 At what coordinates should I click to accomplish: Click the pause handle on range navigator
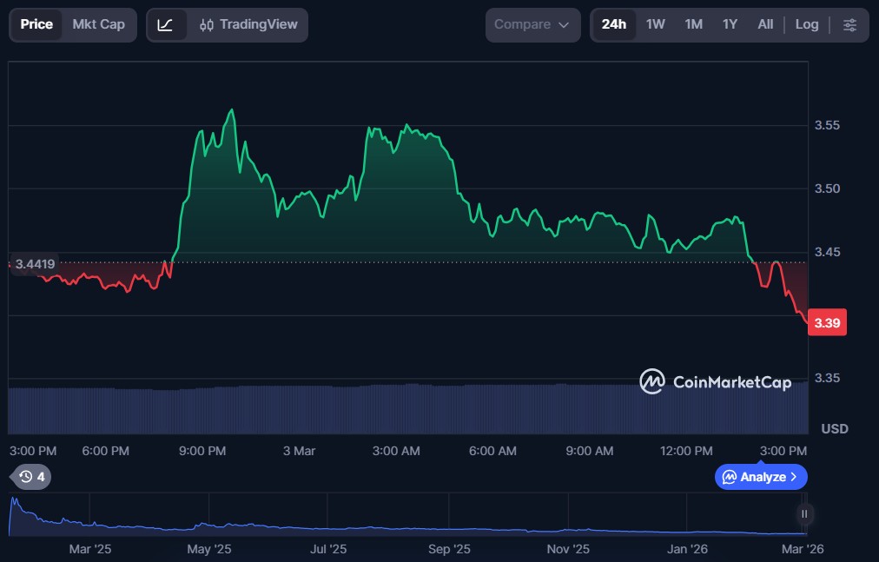(804, 514)
